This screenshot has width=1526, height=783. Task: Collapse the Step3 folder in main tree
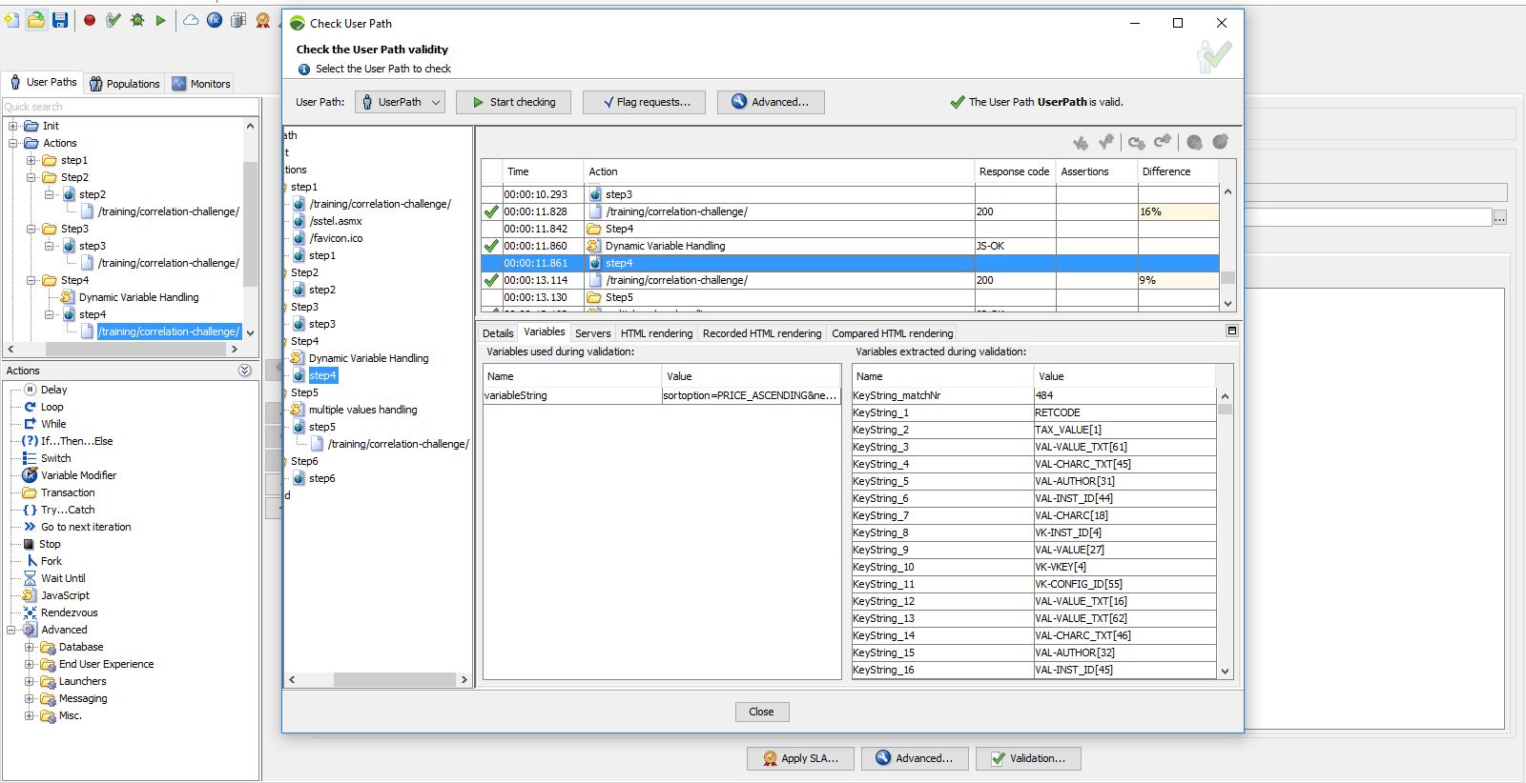pyautogui.click(x=31, y=229)
